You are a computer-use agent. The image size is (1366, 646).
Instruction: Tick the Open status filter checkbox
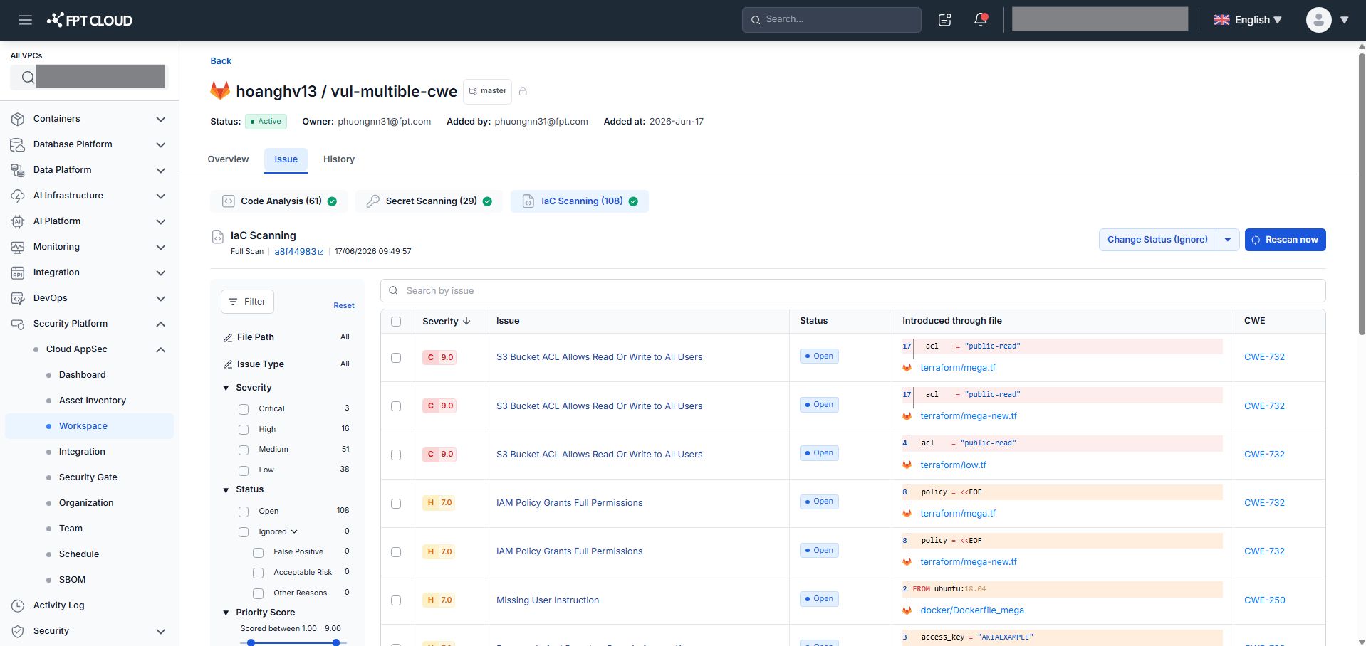[244, 512]
